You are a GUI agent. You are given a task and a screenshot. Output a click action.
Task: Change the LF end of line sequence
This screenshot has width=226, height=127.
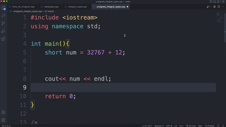(176, 126)
